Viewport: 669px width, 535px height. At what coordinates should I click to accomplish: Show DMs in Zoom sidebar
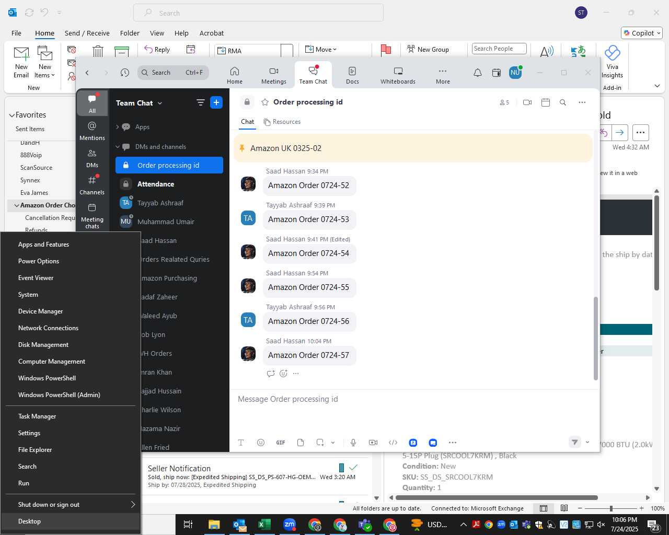coord(92,158)
